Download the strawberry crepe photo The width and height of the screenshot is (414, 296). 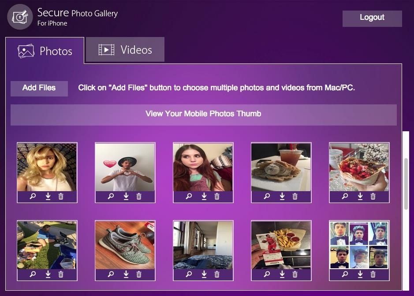point(360,196)
